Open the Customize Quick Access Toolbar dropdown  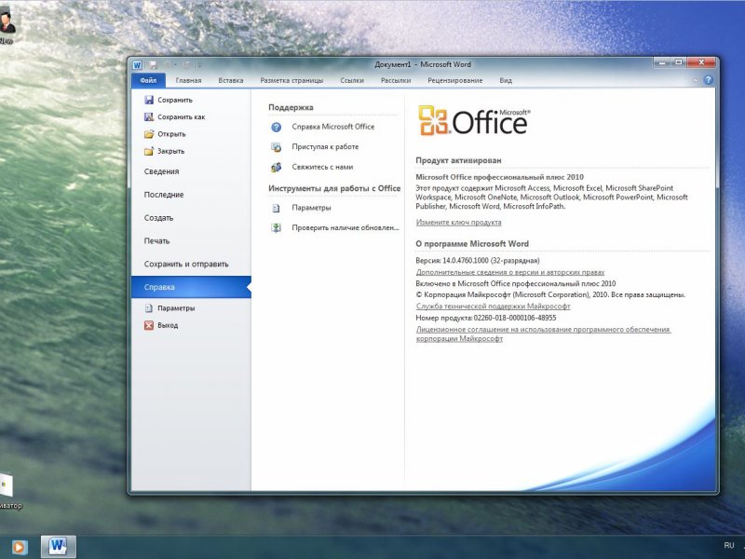[x=198, y=64]
